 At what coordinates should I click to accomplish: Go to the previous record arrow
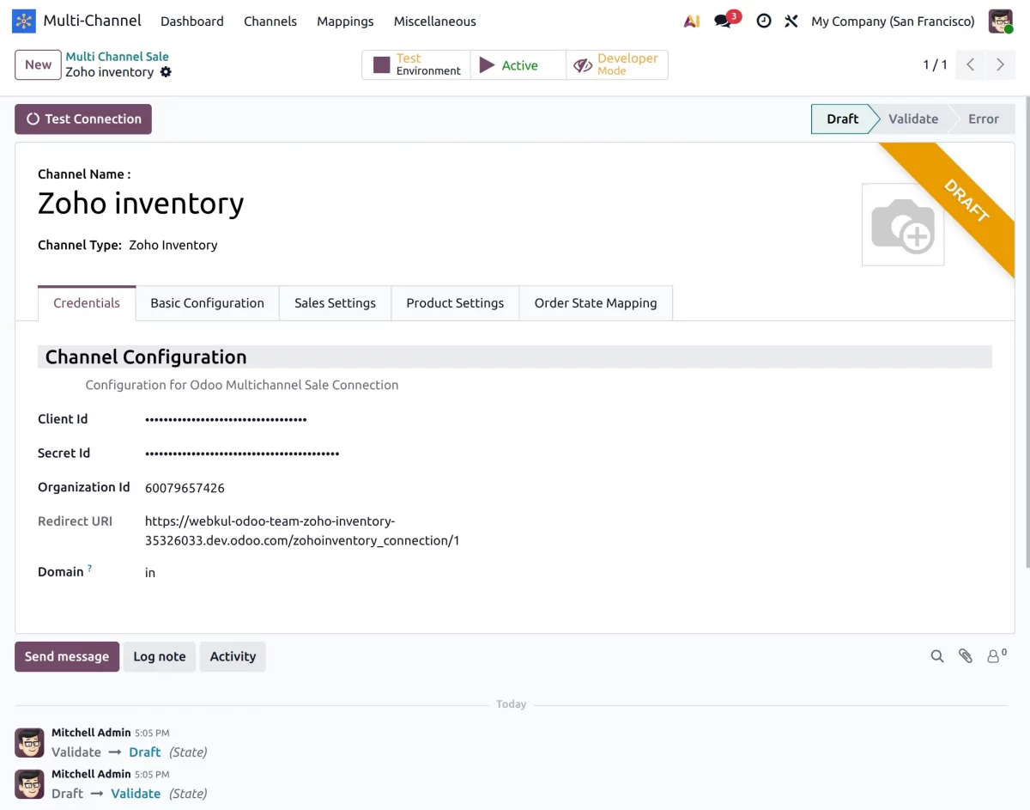[970, 65]
